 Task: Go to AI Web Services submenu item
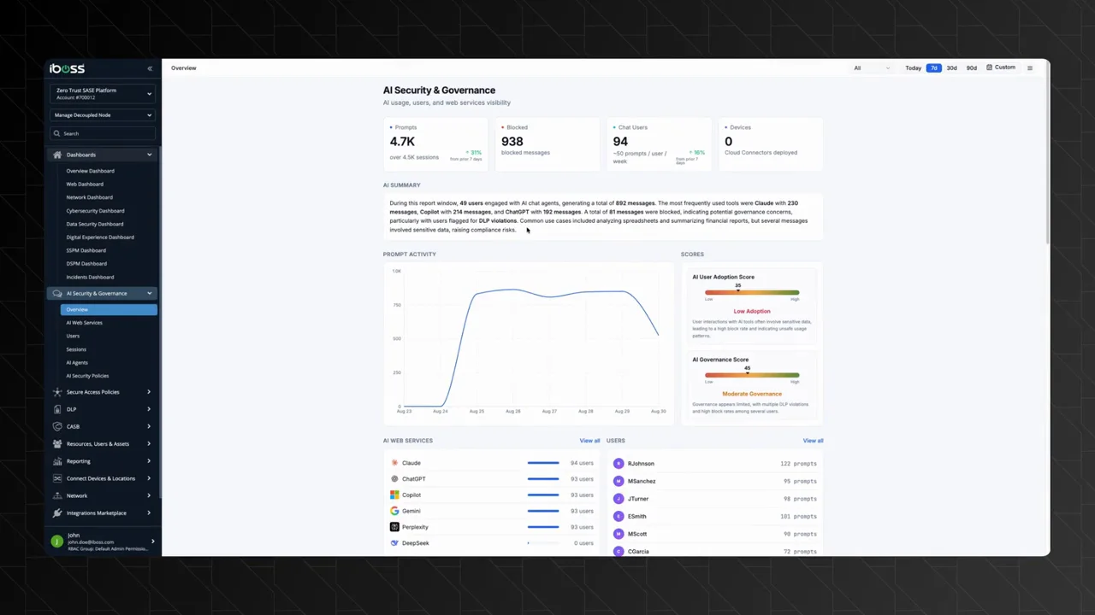pyautogui.click(x=85, y=323)
